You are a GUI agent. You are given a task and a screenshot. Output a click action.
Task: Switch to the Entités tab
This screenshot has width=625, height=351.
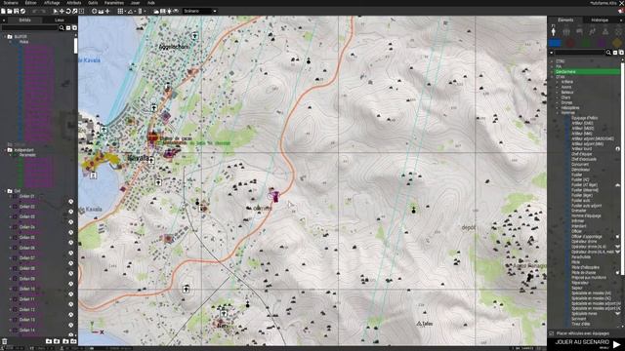pyautogui.click(x=24, y=19)
